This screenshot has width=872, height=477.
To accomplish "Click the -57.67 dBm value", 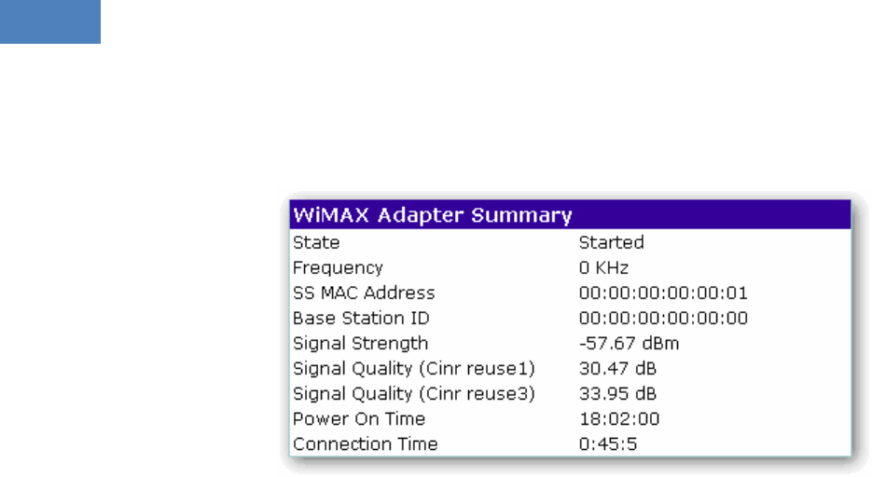I will click(x=629, y=344).
